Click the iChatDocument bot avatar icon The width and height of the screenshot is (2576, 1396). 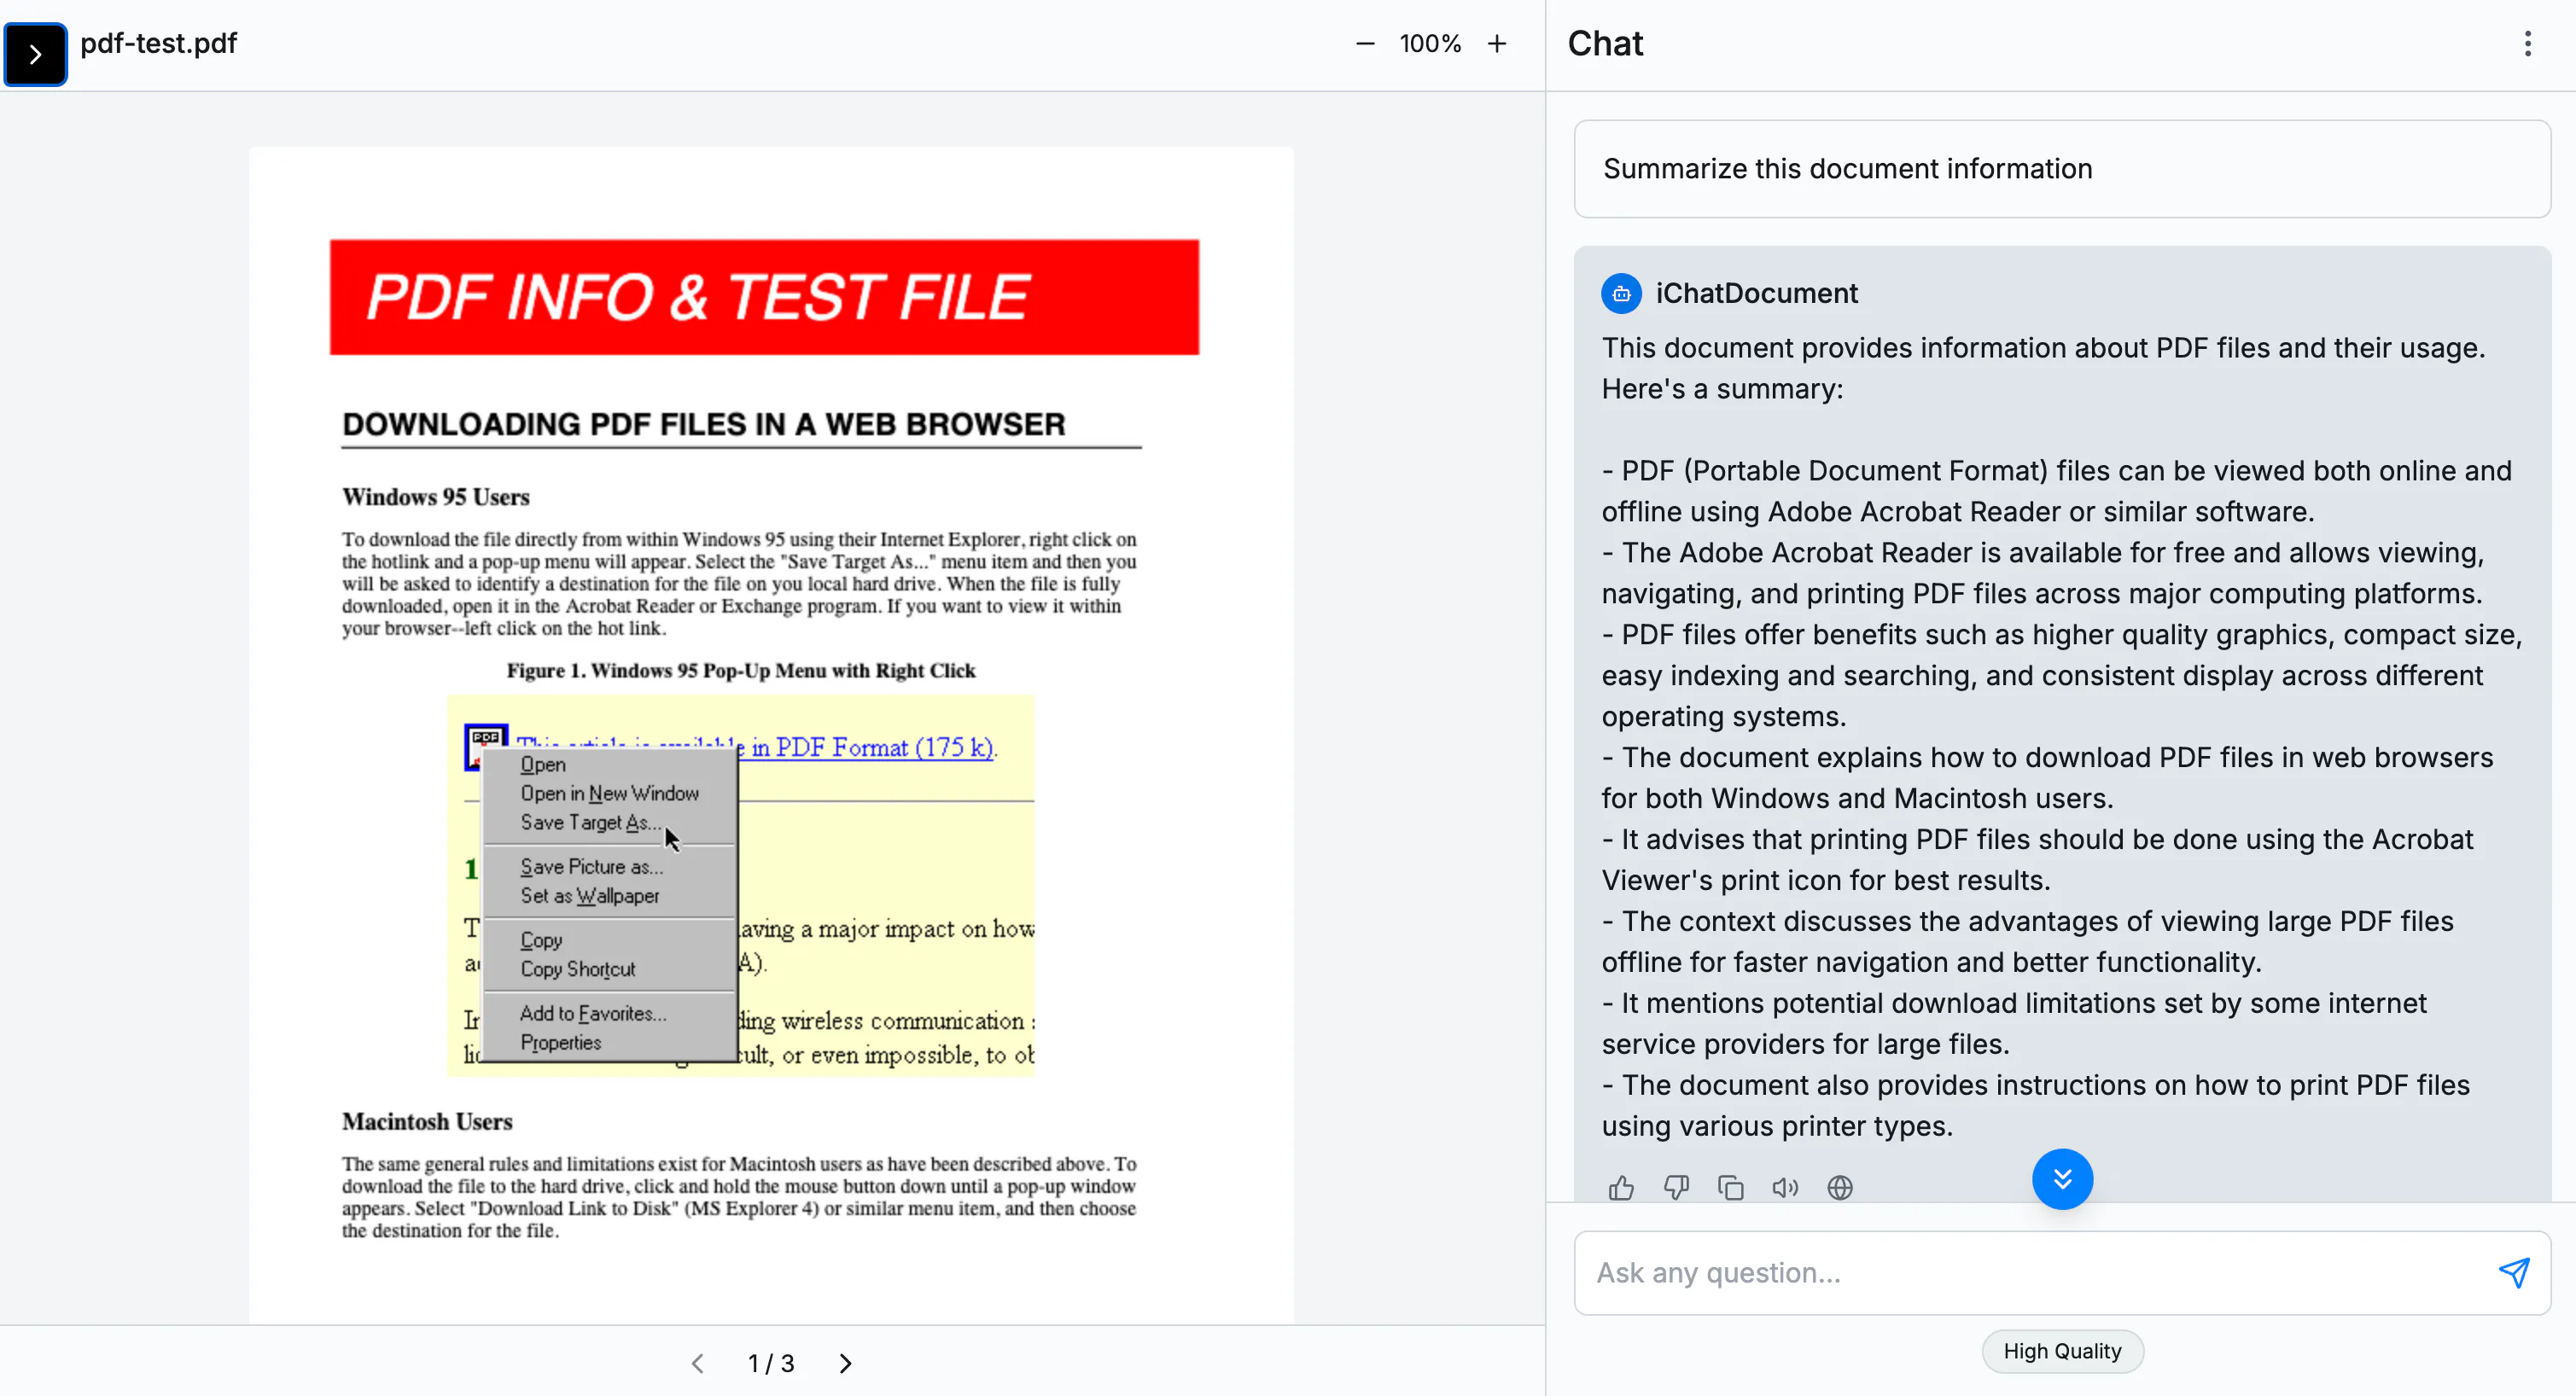coord(1621,293)
